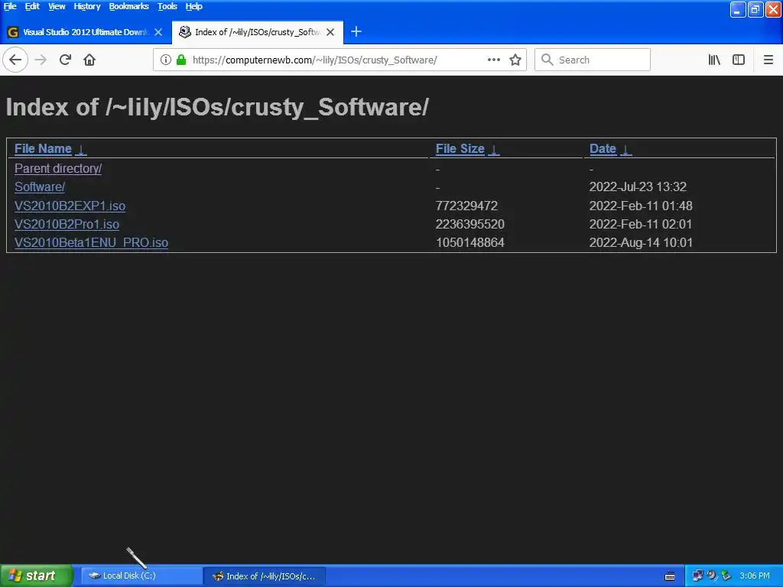Open the Parent directory/ link
The height and width of the screenshot is (587, 783).
click(x=58, y=169)
